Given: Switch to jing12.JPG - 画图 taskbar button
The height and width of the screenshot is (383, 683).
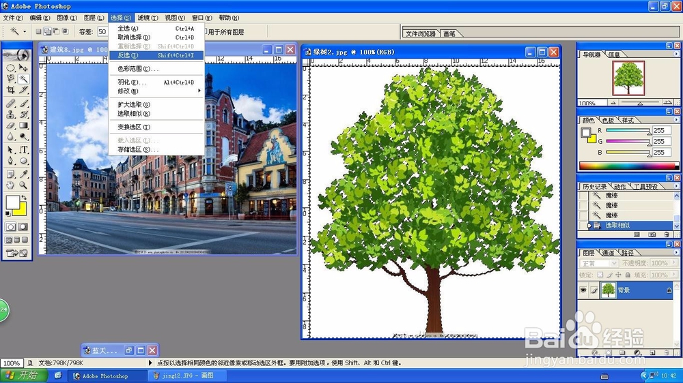Looking at the screenshot, I should tap(188, 376).
